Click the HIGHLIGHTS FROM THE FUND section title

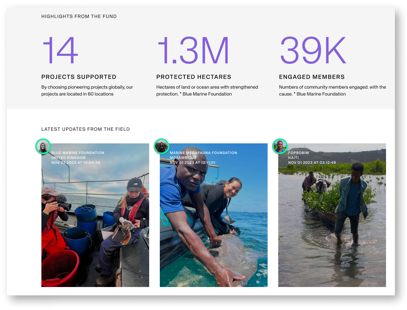(79, 16)
